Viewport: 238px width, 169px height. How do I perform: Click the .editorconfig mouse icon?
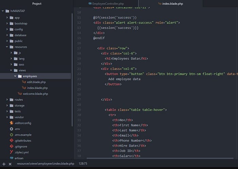pyautogui.click(x=12, y=123)
